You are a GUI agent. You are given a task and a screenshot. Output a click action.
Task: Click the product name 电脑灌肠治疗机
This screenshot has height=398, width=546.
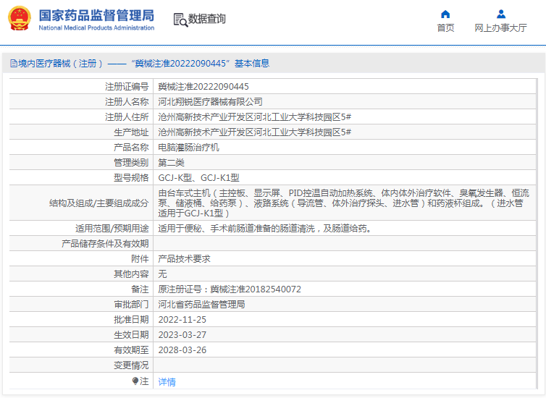[188, 148]
